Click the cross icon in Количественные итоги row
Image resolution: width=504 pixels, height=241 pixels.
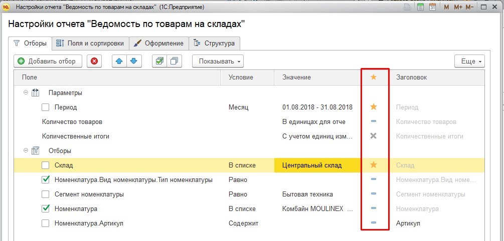click(x=373, y=136)
